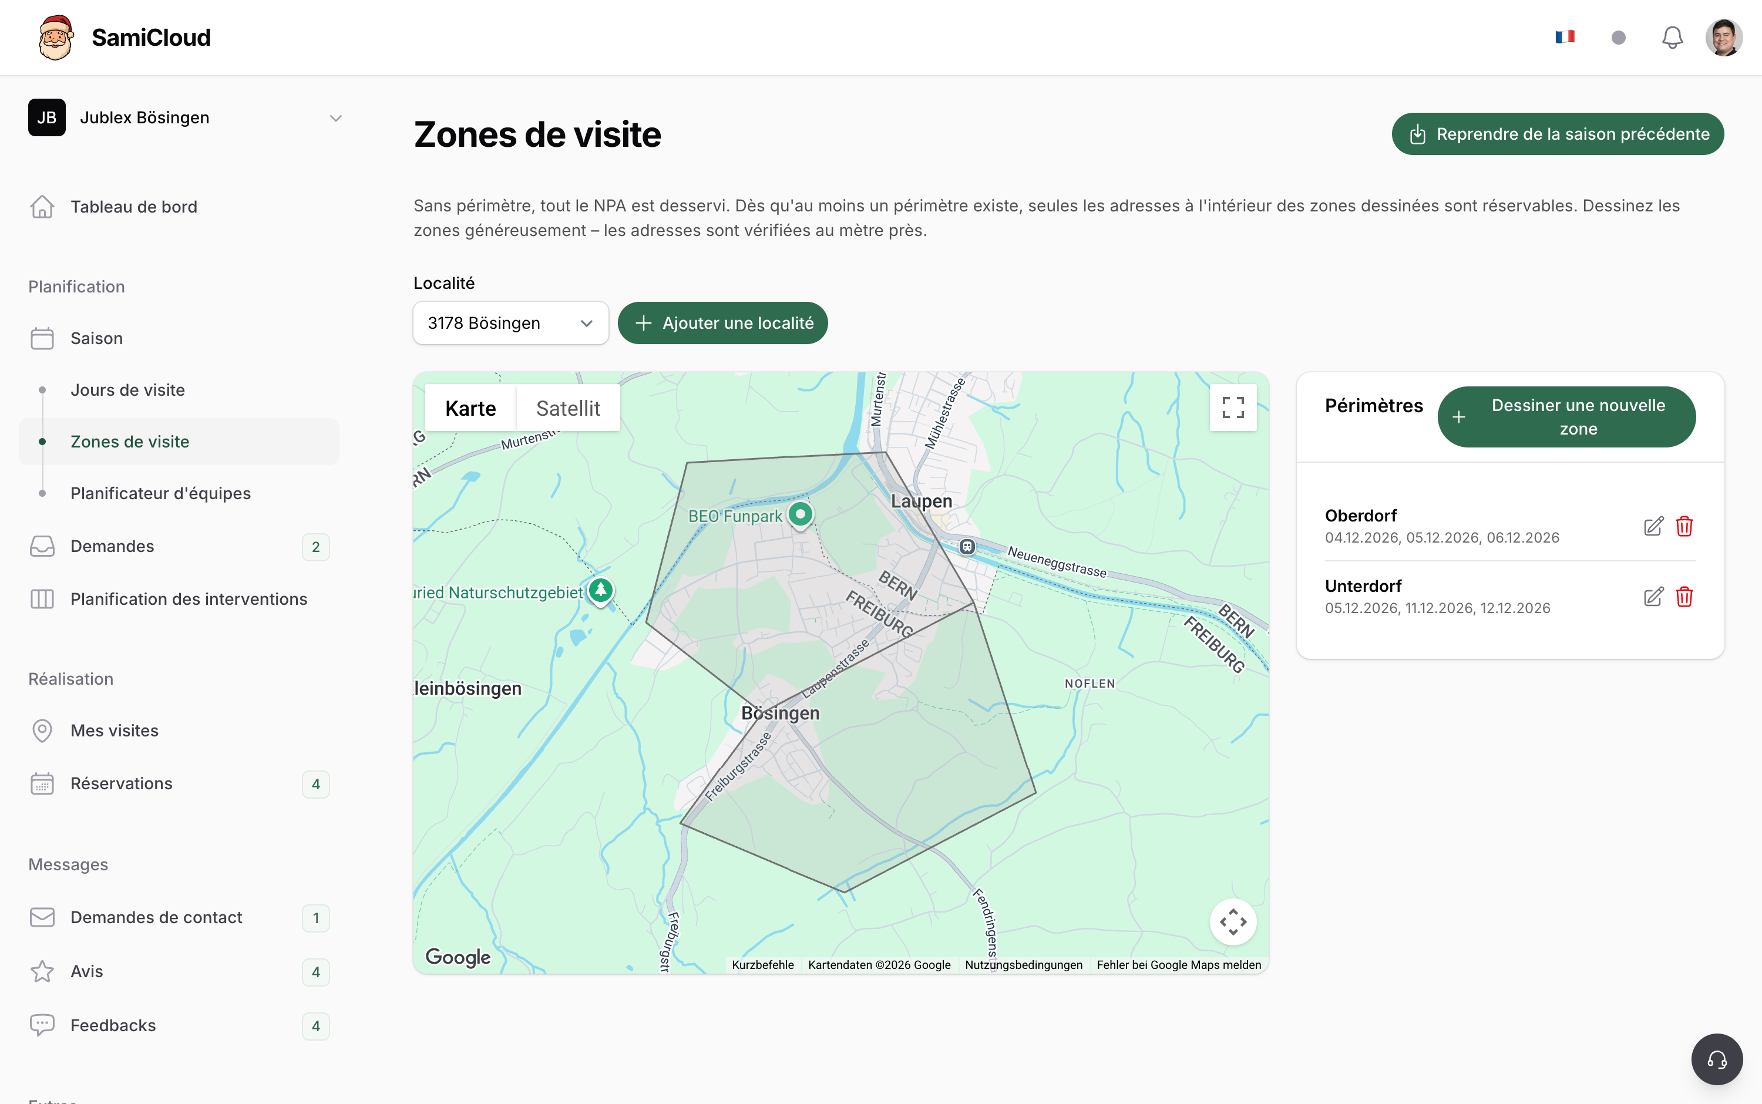1762x1104 pixels.
Task: Open the user avatar menu
Action: tap(1724, 37)
